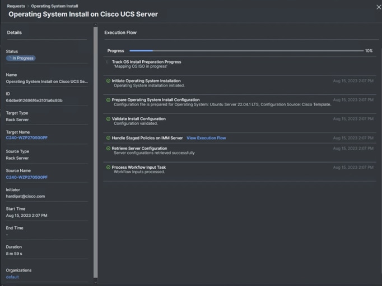Viewport: 382px width, 286px height.
Task: Open target name C240-WZP270500PF link
Action: [x=27, y=138]
